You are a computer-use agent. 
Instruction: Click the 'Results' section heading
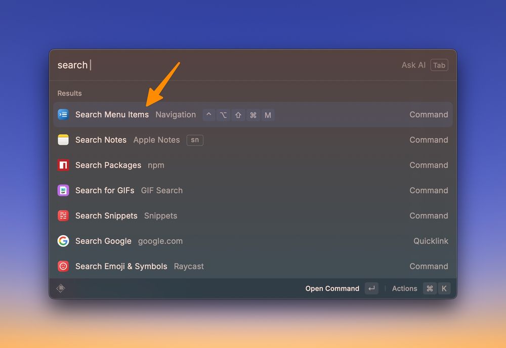click(x=69, y=93)
